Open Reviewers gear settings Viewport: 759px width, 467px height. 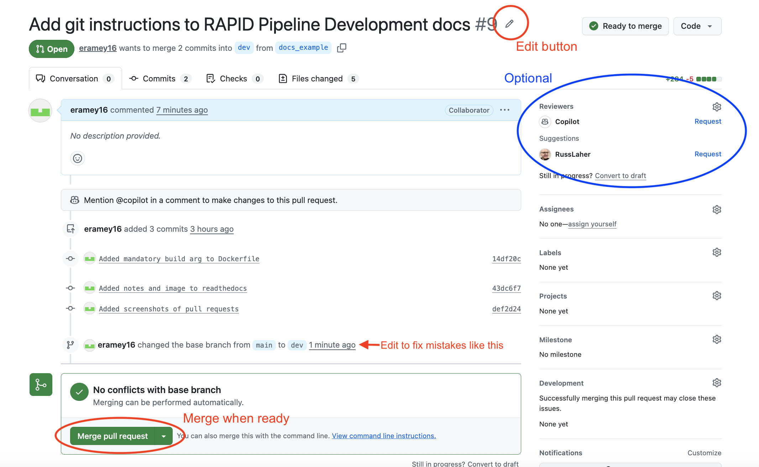click(x=717, y=107)
